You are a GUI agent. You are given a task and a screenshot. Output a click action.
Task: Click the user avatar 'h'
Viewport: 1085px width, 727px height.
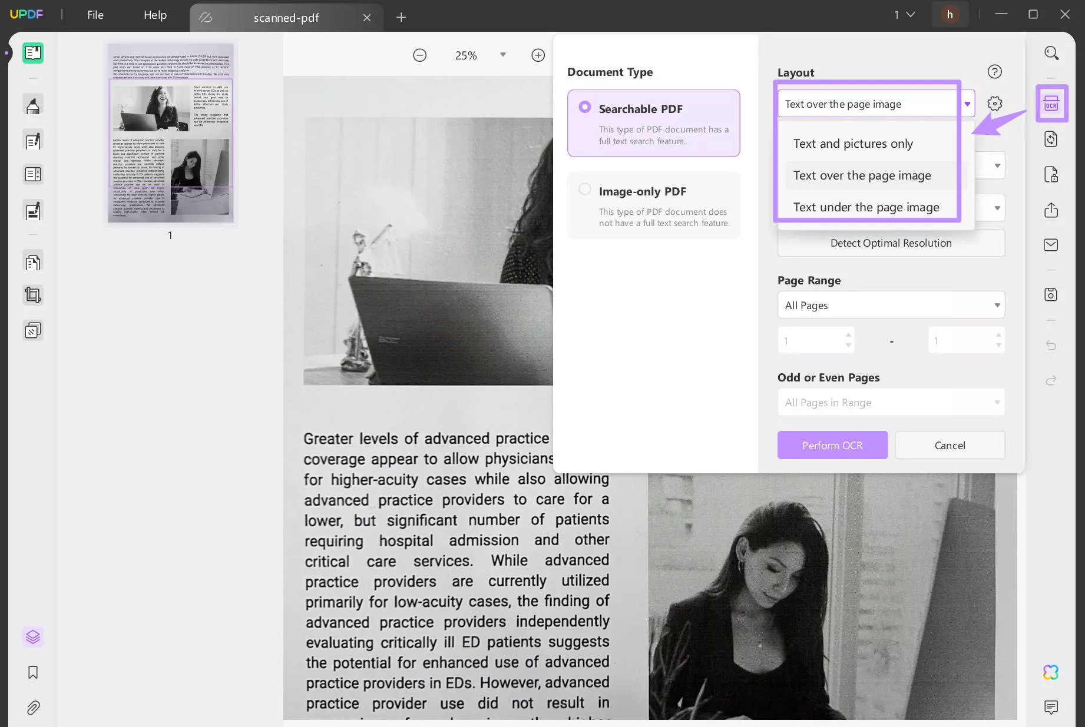[x=950, y=15]
